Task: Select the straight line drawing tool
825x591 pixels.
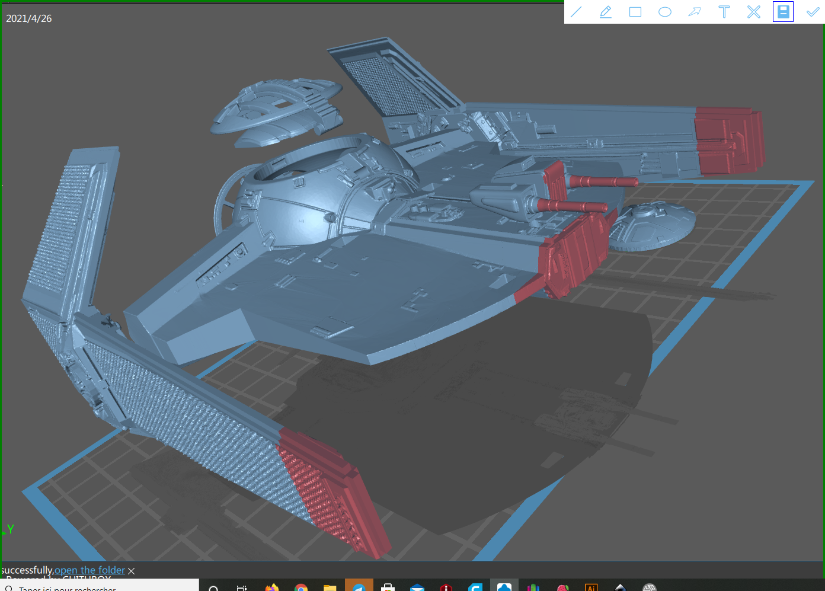Action: [576, 12]
